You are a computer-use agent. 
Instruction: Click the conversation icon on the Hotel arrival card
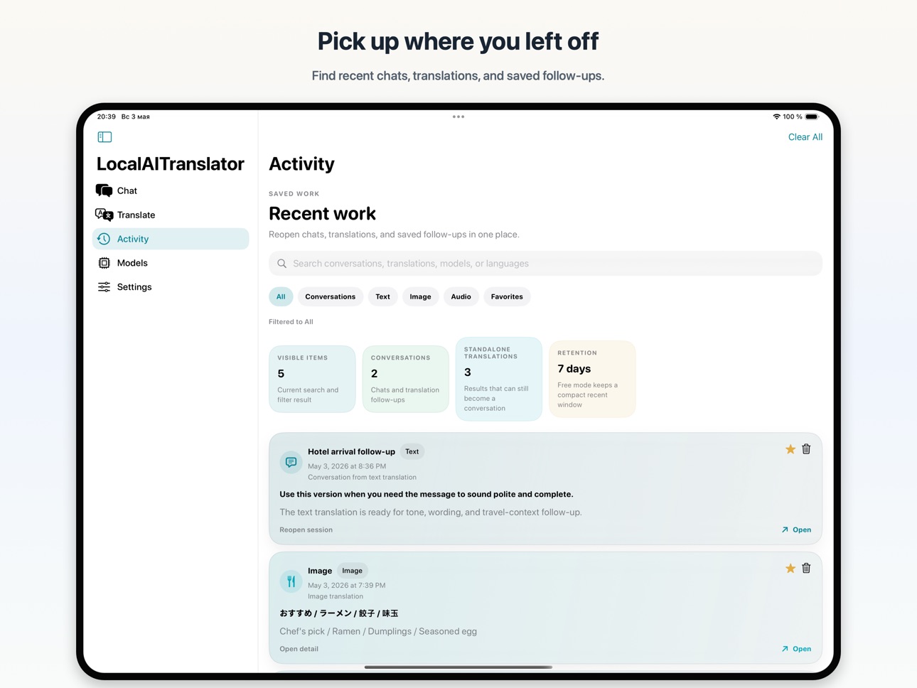pyautogui.click(x=291, y=463)
